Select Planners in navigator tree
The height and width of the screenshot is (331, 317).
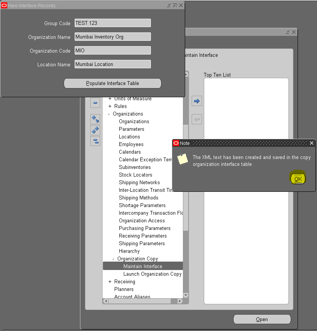tap(124, 289)
